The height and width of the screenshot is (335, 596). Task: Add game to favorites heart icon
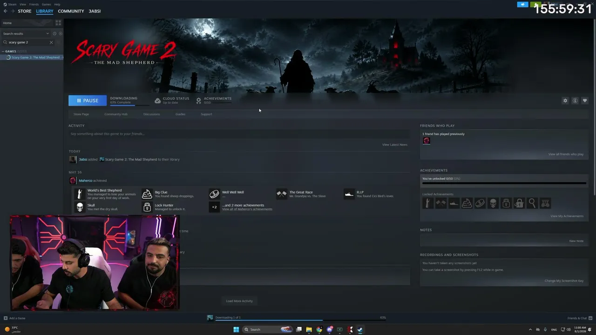(x=585, y=100)
